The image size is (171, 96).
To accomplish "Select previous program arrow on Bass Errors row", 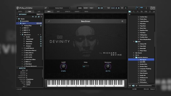I will pos(38,35).
